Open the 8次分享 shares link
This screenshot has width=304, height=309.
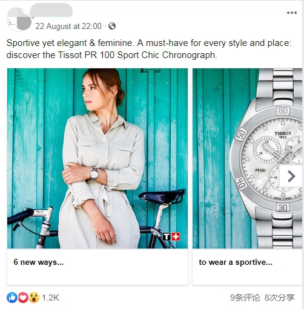click(279, 298)
